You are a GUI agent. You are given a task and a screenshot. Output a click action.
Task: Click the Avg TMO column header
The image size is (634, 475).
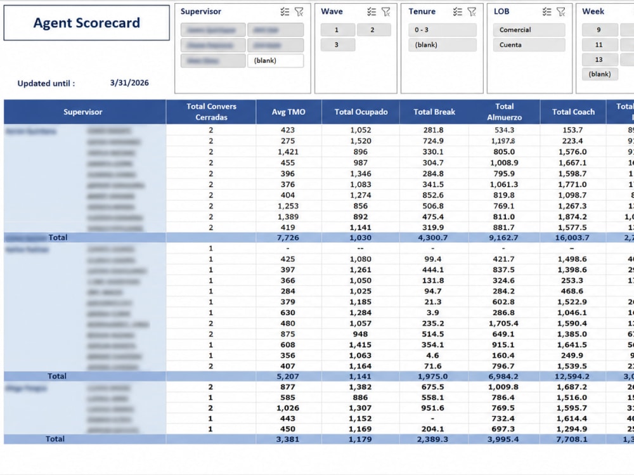pyautogui.click(x=288, y=112)
